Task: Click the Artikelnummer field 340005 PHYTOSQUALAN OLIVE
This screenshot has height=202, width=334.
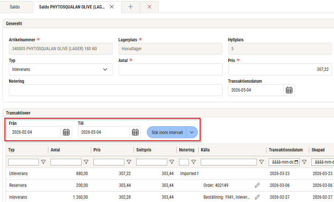Action: (61, 49)
